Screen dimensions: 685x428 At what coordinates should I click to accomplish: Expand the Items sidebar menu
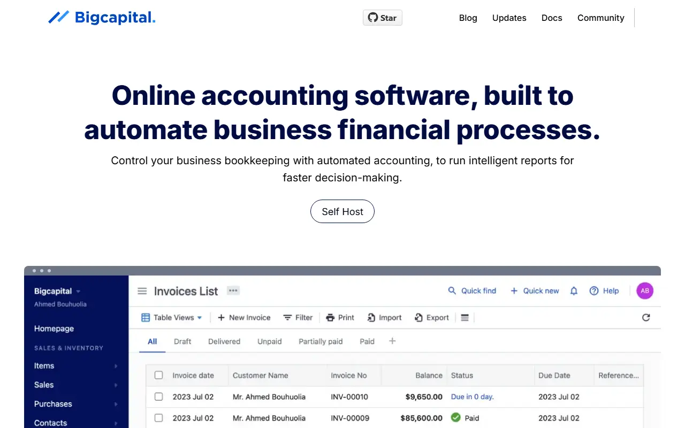click(x=76, y=366)
